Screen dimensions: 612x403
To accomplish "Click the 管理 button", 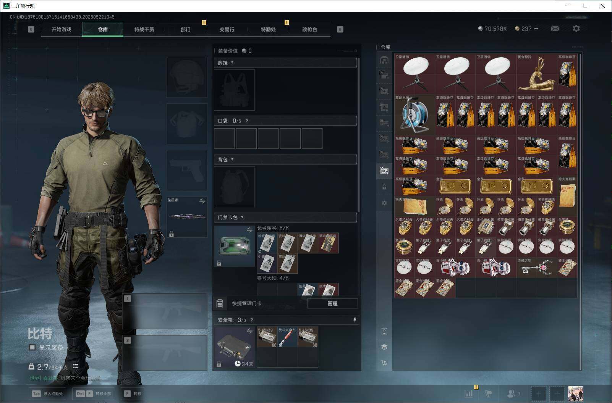I will click(332, 303).
